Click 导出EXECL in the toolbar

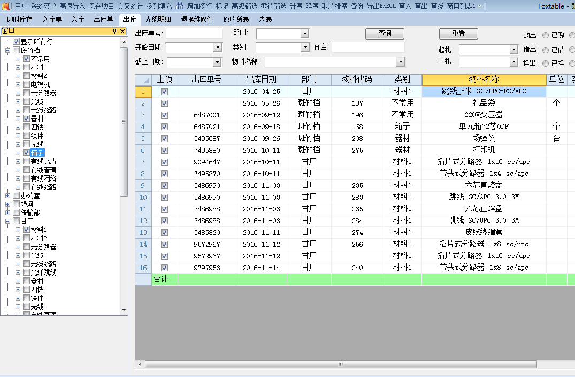[x=381, y=6]
